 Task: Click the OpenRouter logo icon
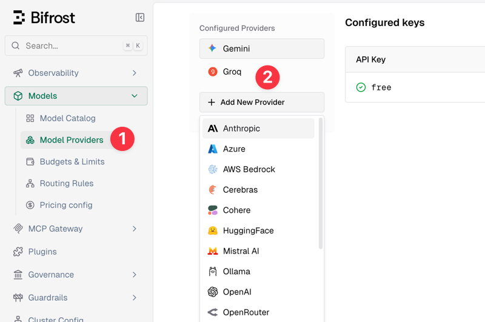(213, 312)
